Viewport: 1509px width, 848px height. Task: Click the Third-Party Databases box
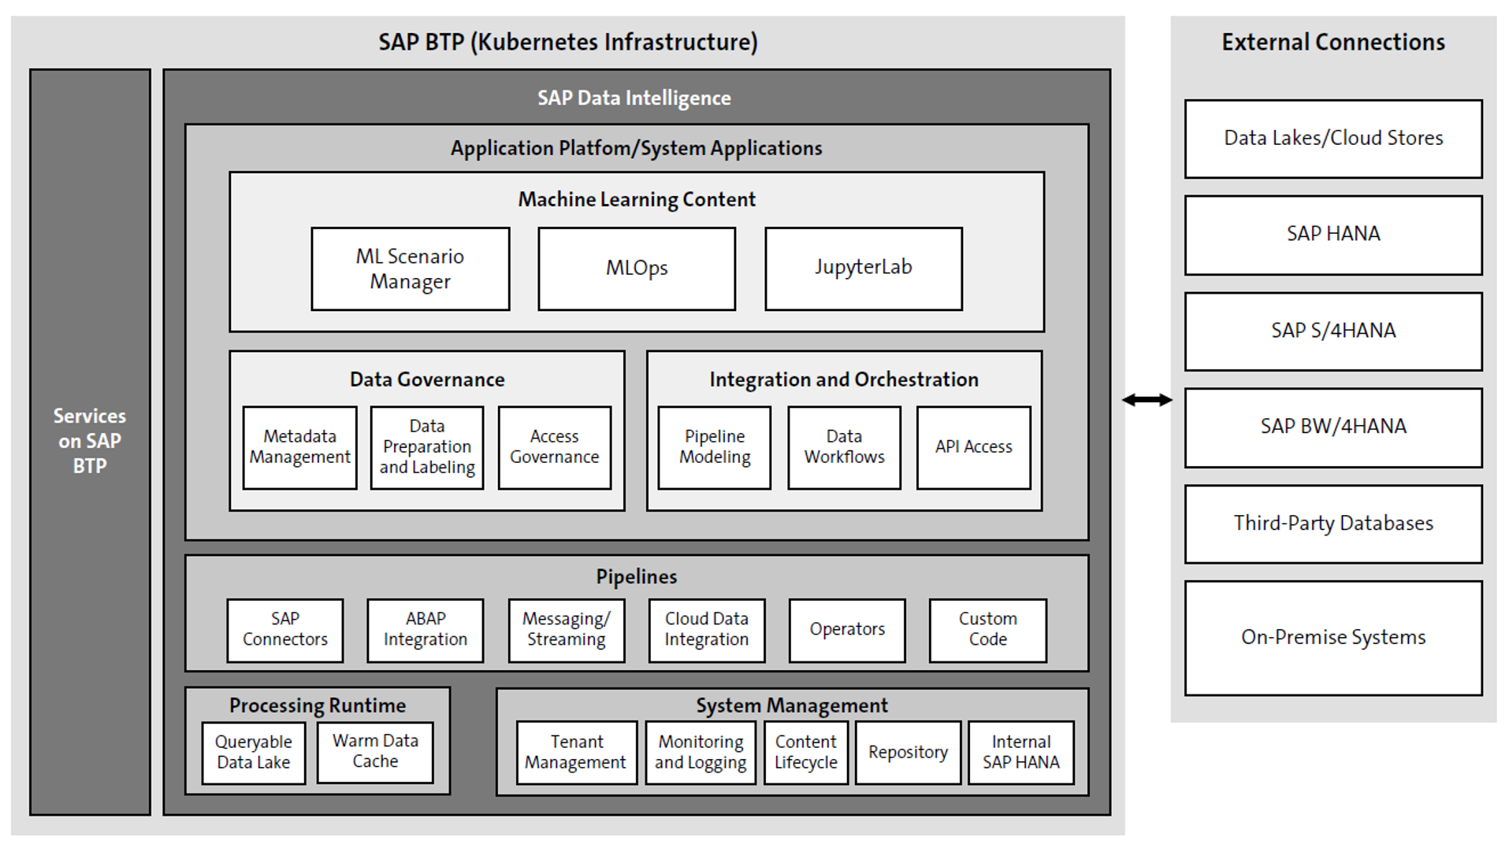pos(1333,524)
